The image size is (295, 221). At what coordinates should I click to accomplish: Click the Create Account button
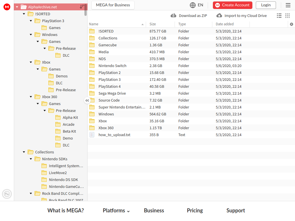coord(232,5)
